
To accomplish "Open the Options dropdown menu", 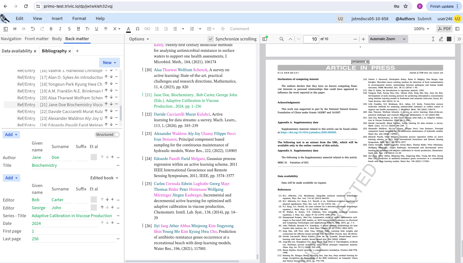I will coord(139,39).
